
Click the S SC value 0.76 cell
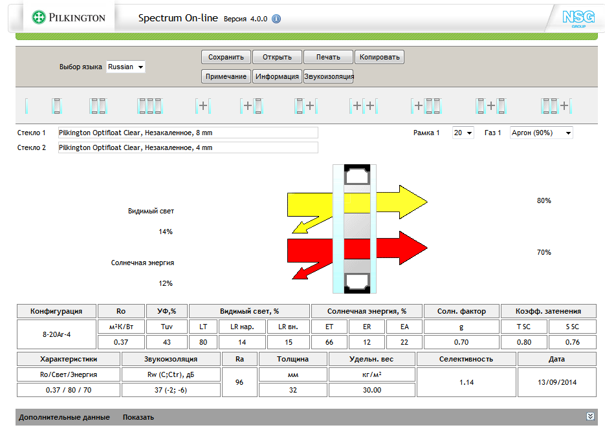point(573,342)
